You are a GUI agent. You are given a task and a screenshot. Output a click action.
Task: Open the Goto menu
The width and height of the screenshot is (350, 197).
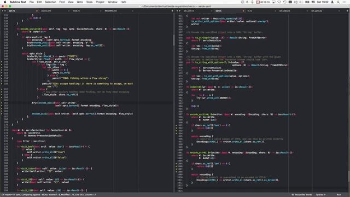pyautogui.click(x=80, y=2)
